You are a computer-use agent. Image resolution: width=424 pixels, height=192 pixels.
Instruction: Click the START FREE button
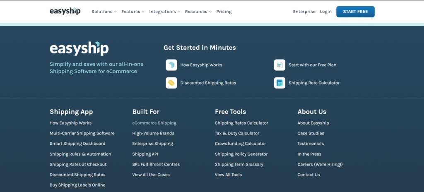coord(355,12)
